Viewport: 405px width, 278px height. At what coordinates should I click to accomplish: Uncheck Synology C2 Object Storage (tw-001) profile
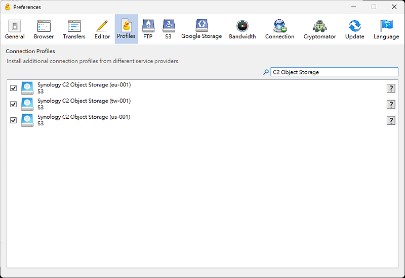pyautogui.click(x=14, y=104)
